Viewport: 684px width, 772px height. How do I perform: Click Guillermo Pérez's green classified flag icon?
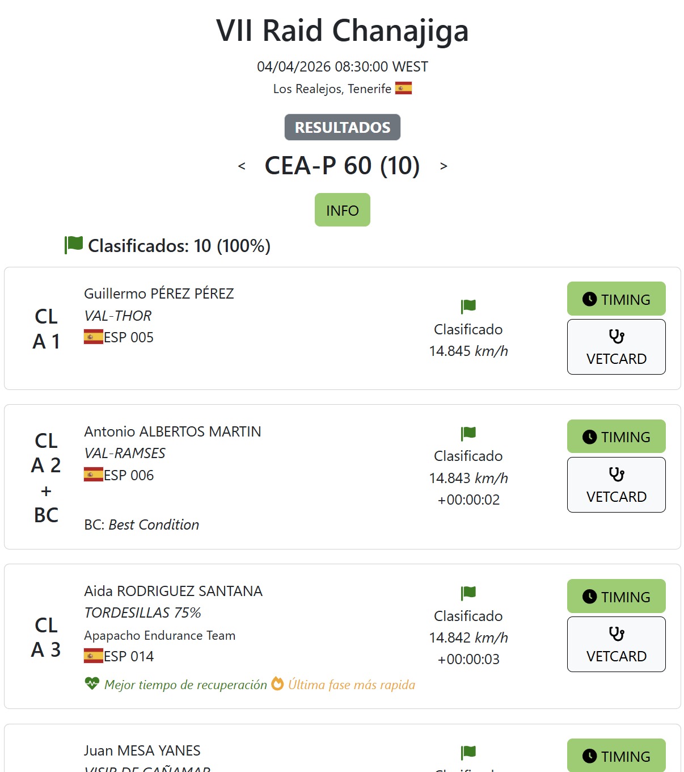click(x=468, y=307)
